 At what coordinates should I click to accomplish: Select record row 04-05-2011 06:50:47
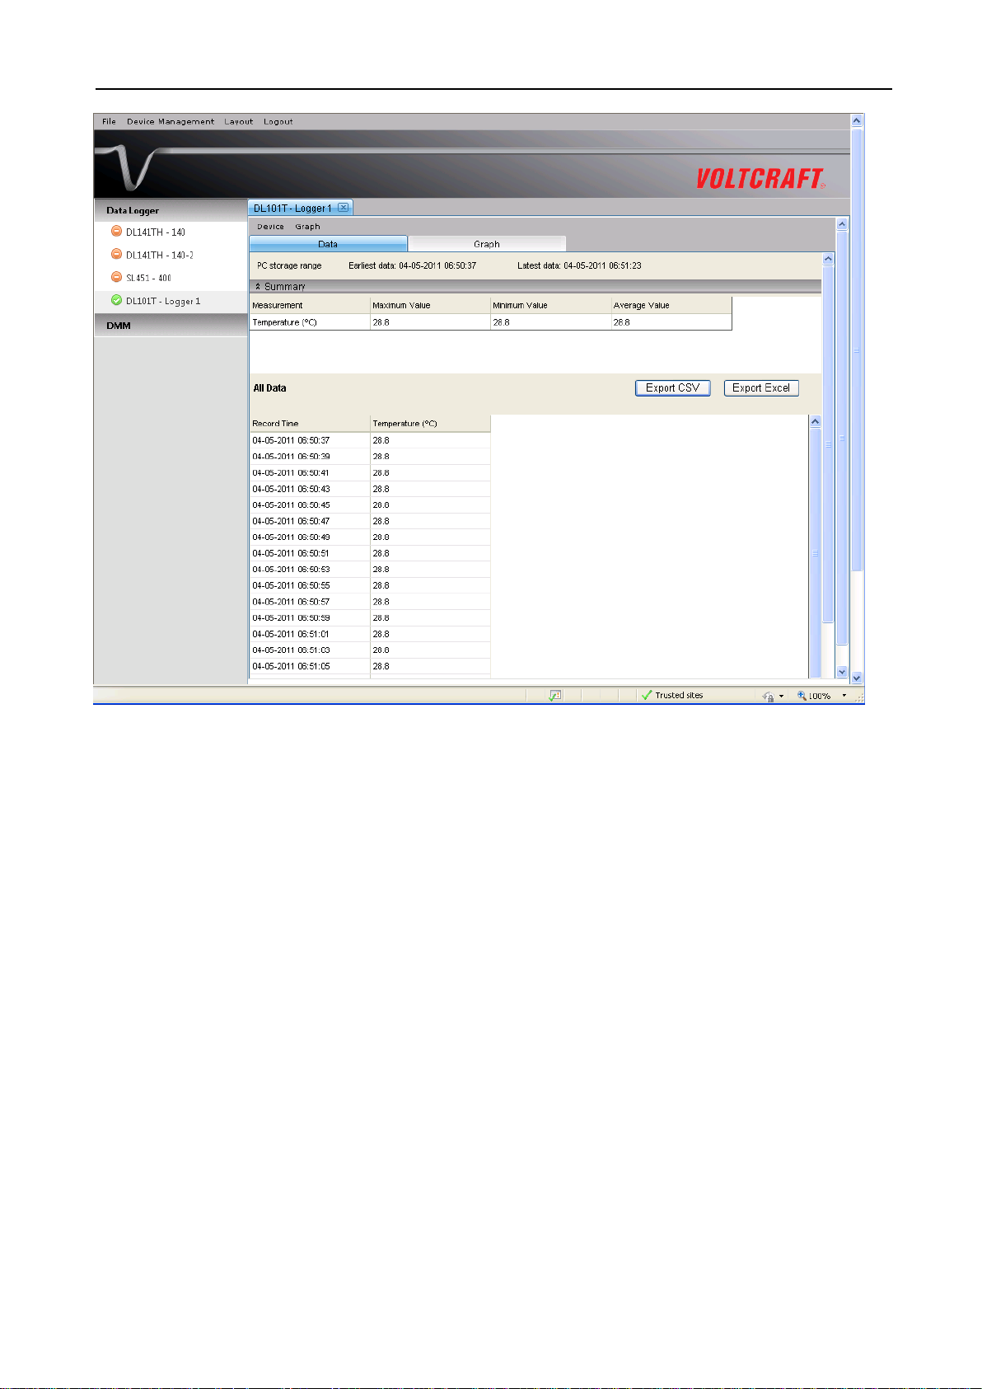coord(370,521)
